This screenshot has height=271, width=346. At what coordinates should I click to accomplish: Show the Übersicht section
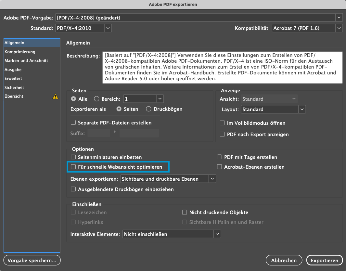point(32,97)
